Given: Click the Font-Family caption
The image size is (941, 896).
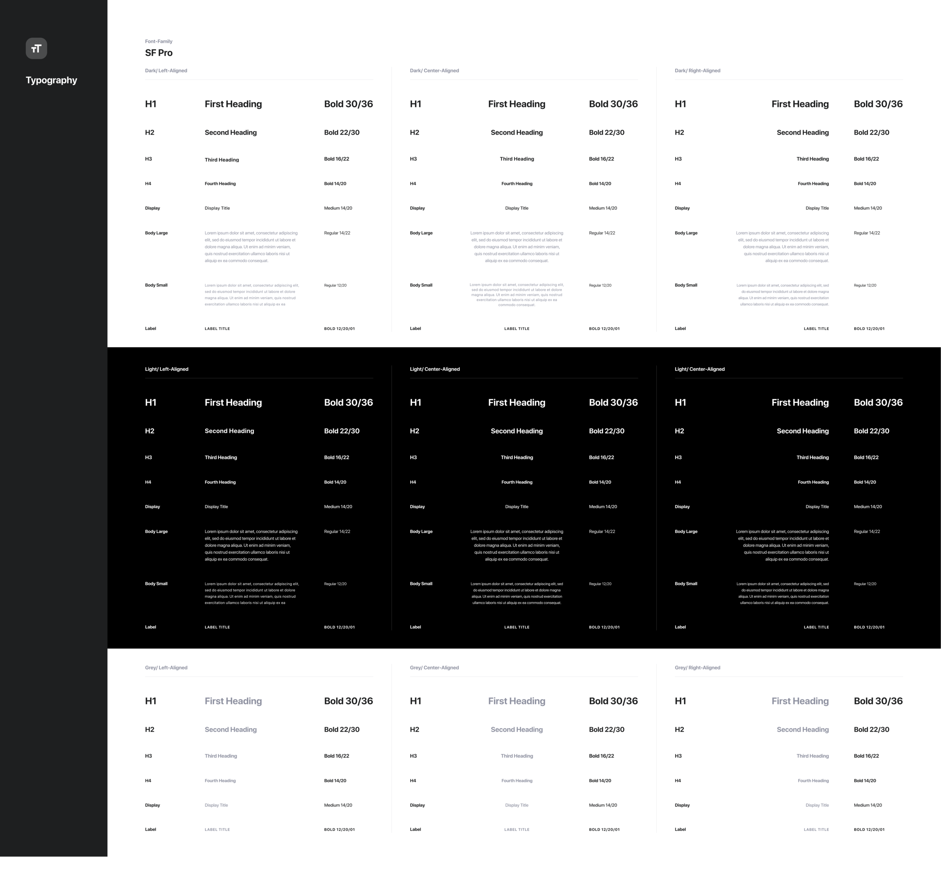Looking at the screenshot, I should tap(158, 41).
